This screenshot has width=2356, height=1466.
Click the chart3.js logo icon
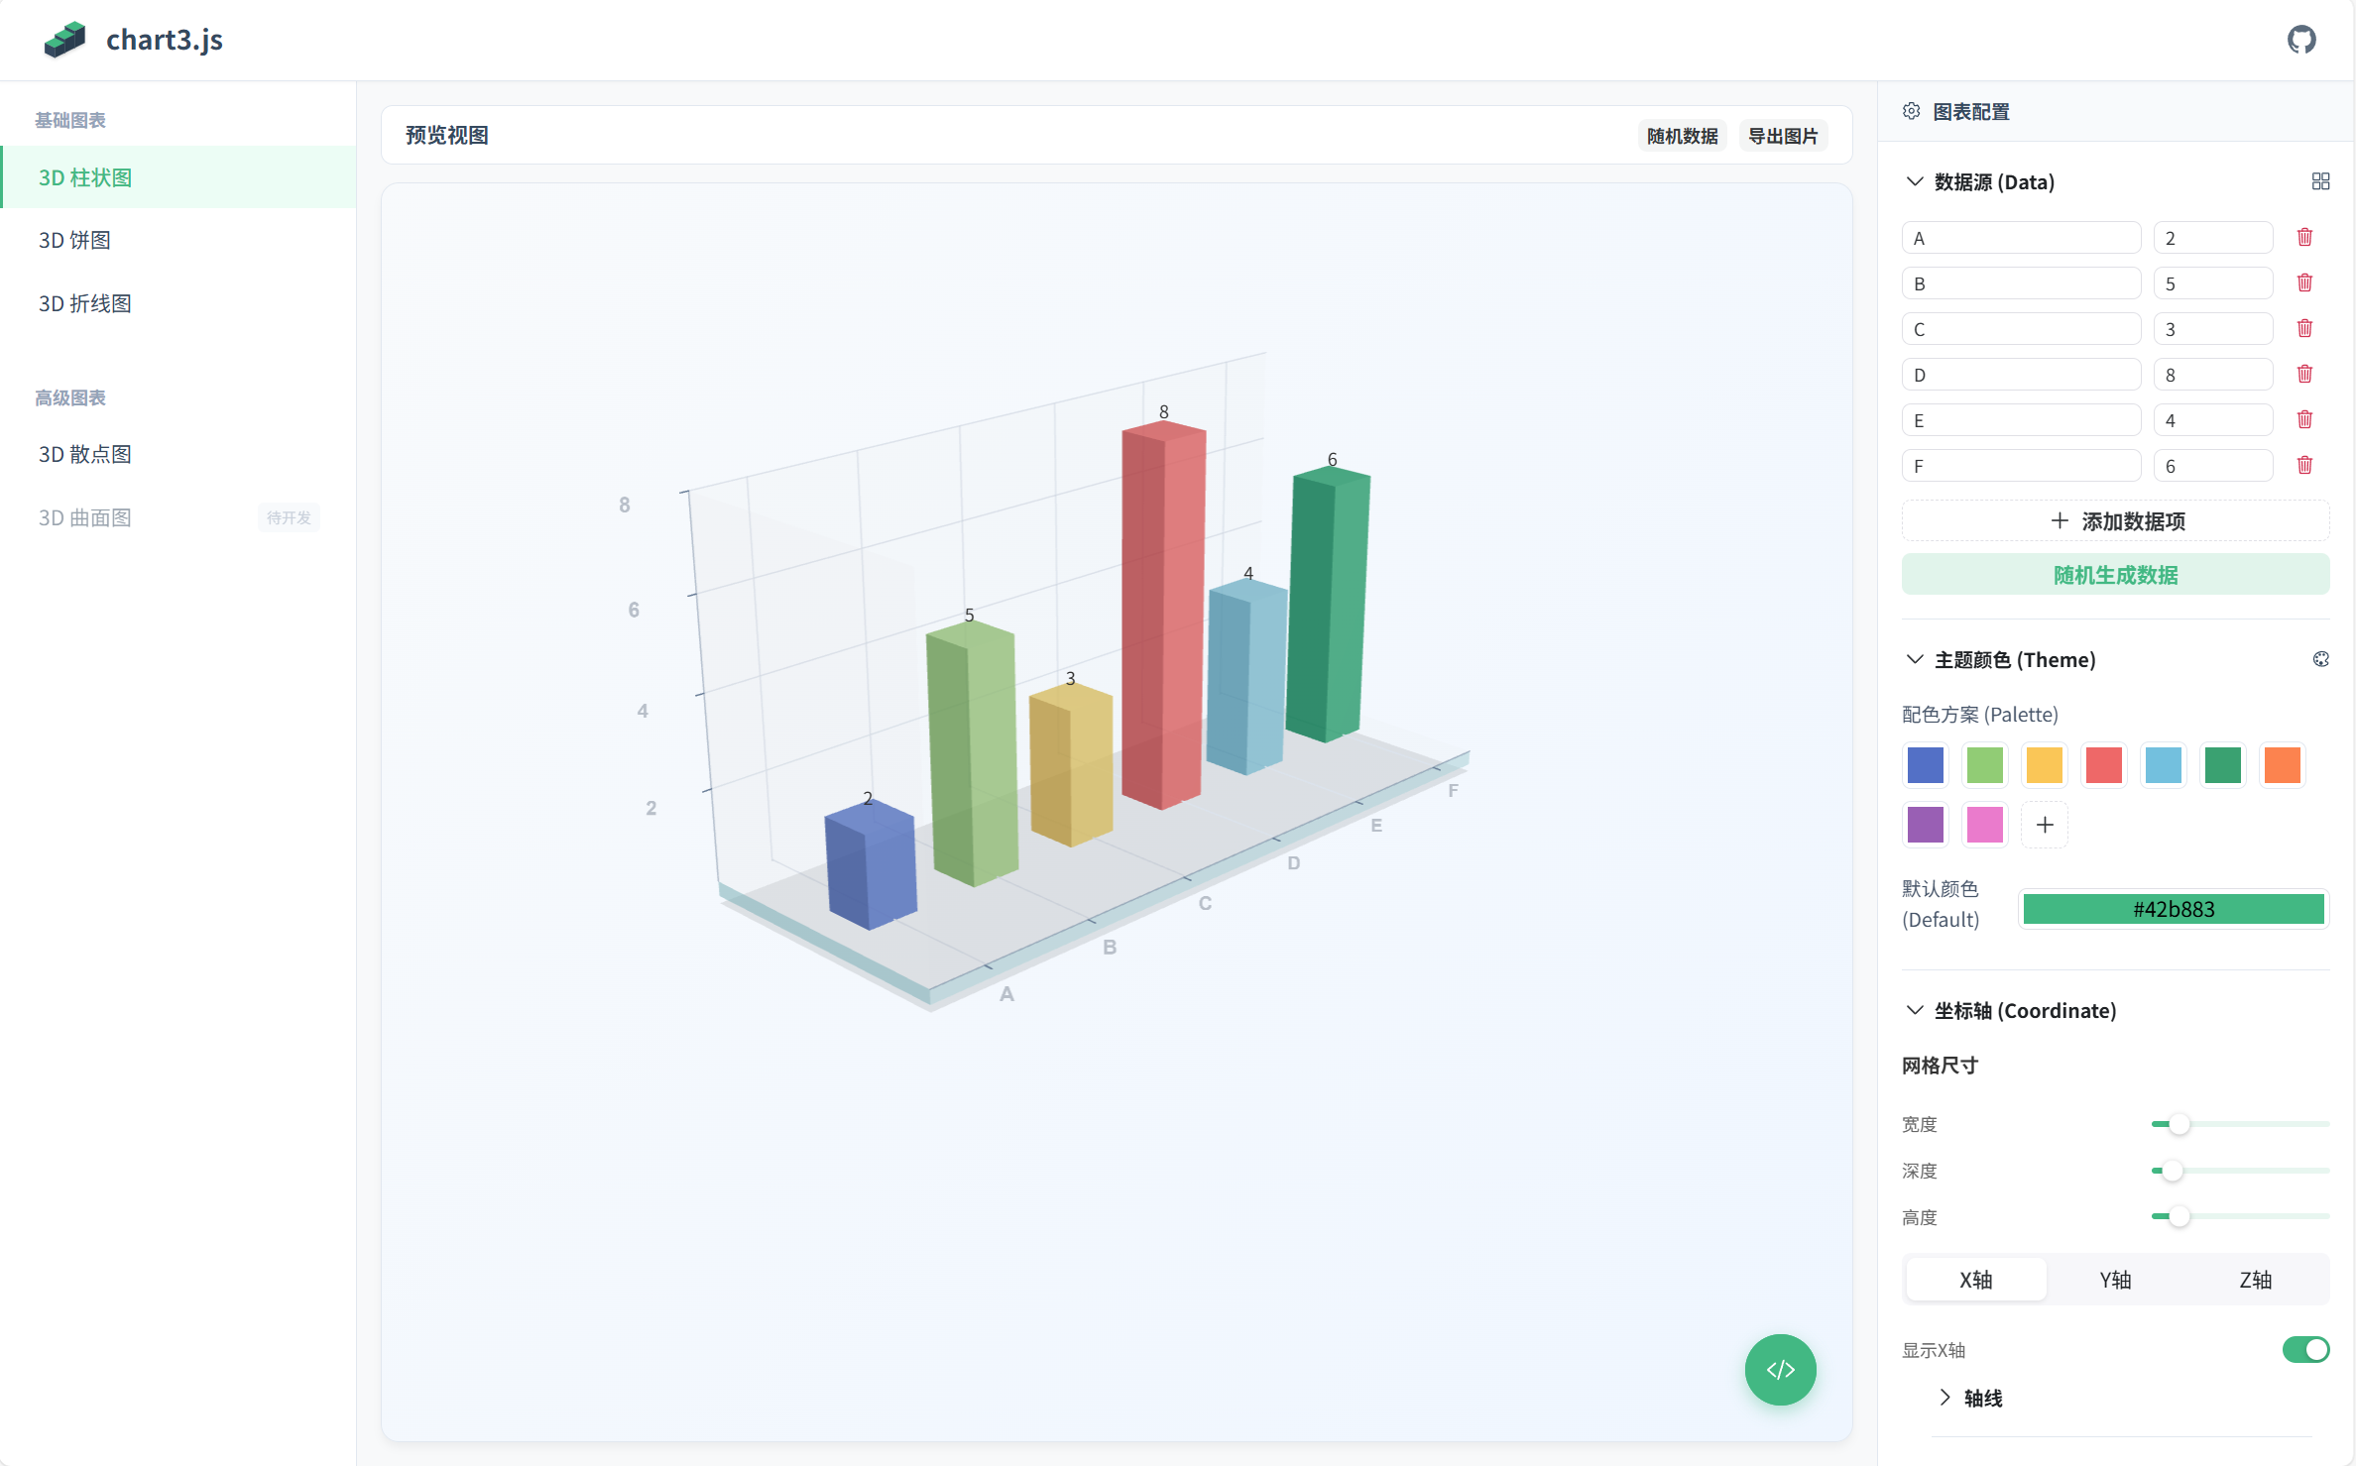[x=65, y=40]
